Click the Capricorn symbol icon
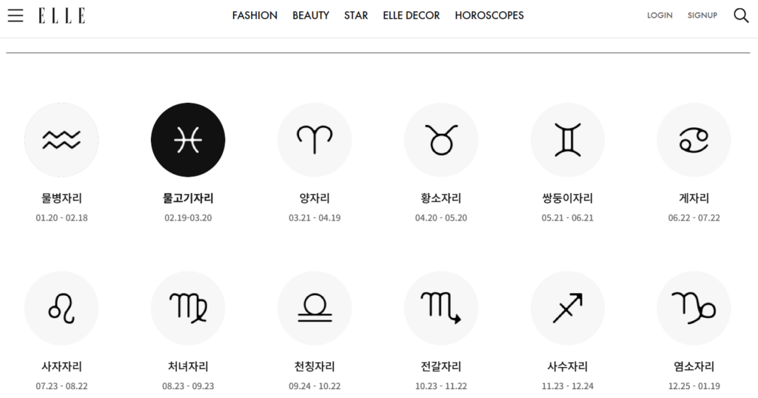 pos(694,308)
